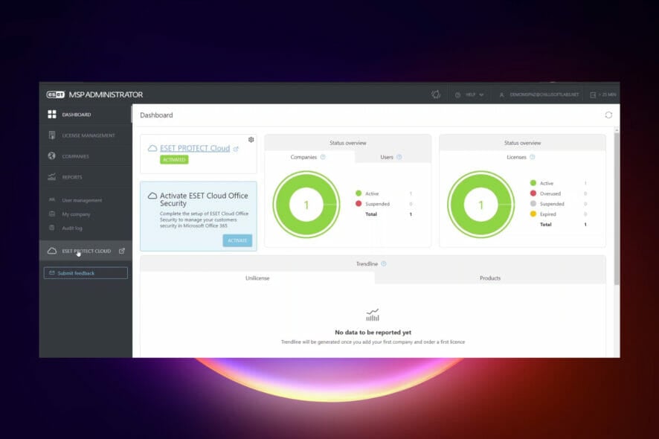Click the ESET logo
Image resolution: width=659 pixels, height=439 pixels.
click(56, 94)
